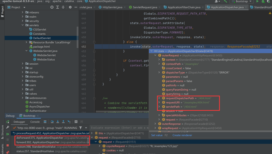Select forward:302 stack frame

tap(53, 142)
